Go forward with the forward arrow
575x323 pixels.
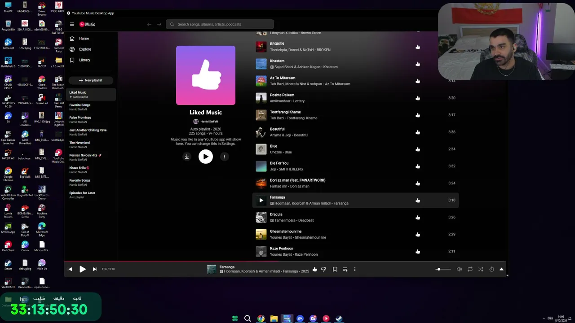[x=159, y=24]
